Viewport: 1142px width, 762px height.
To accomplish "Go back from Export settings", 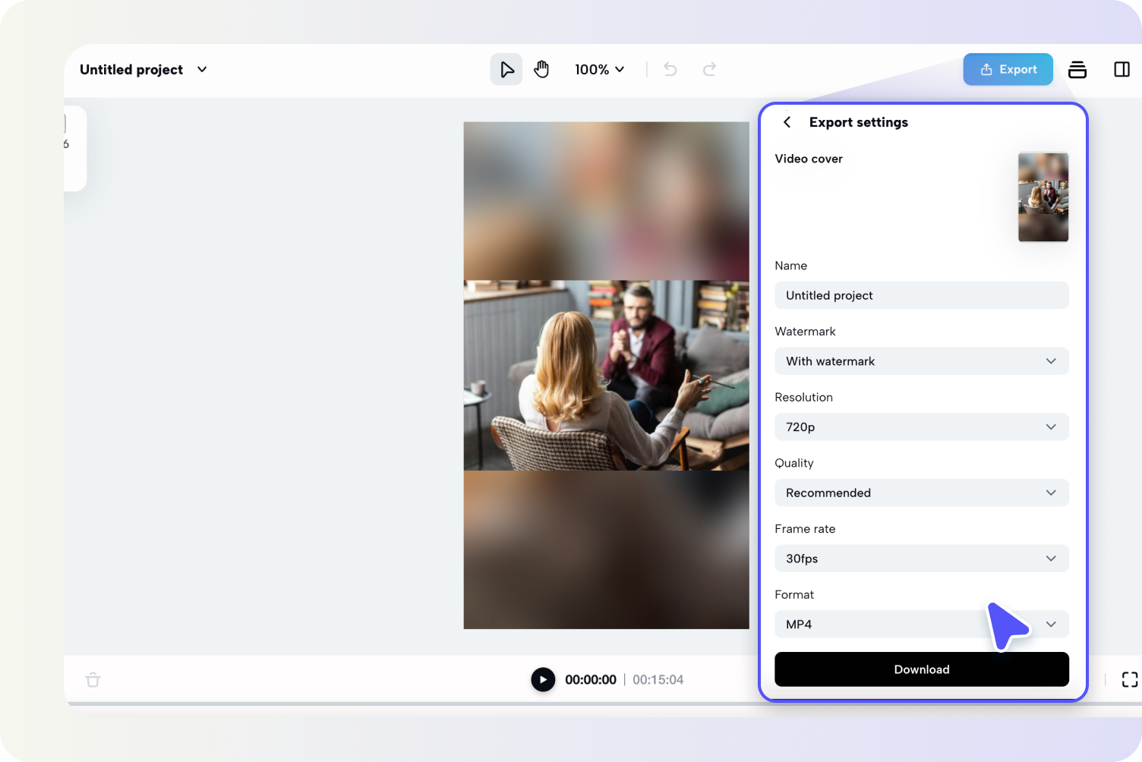I will tap(787, 122).
